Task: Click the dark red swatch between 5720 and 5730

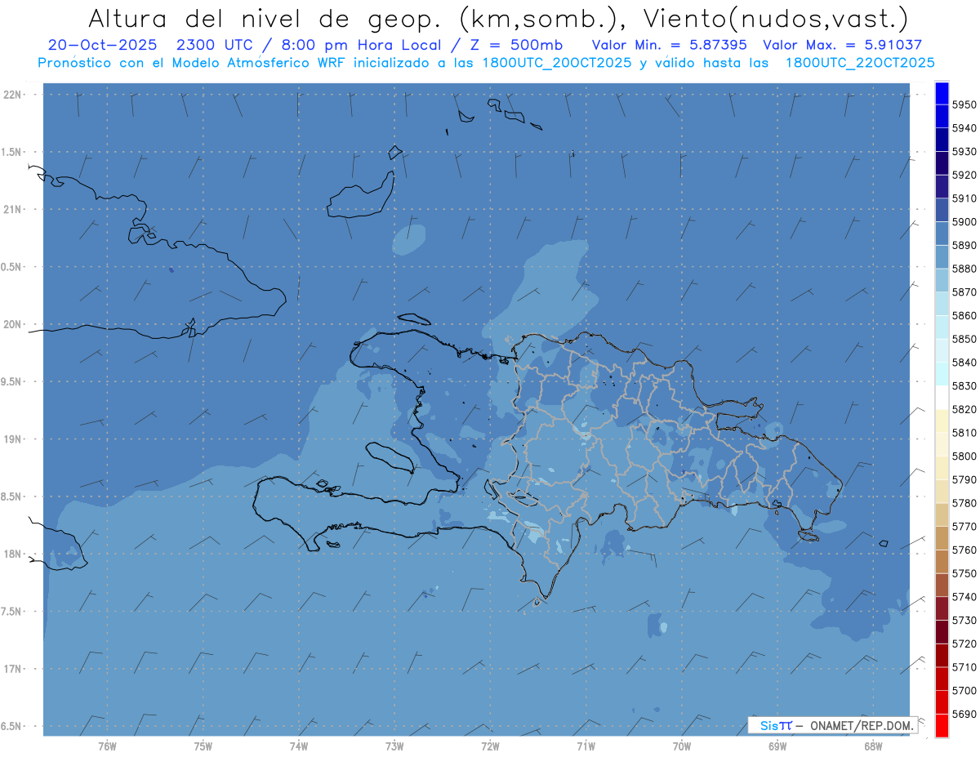Action: point(942,632)
